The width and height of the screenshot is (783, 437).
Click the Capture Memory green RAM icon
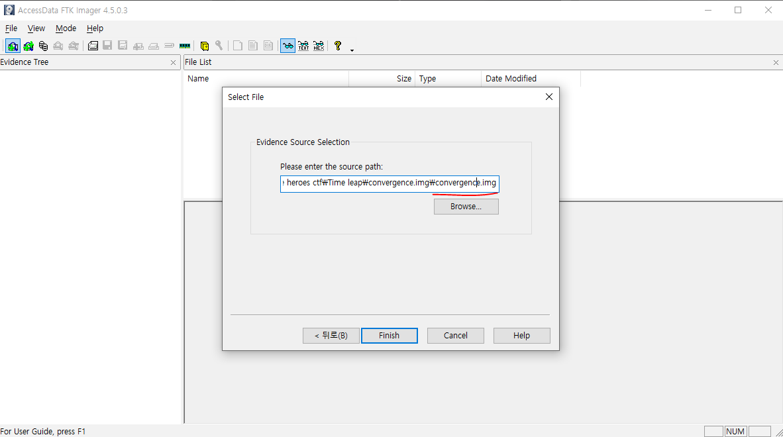pyautogui.click(x=185, y=46)
